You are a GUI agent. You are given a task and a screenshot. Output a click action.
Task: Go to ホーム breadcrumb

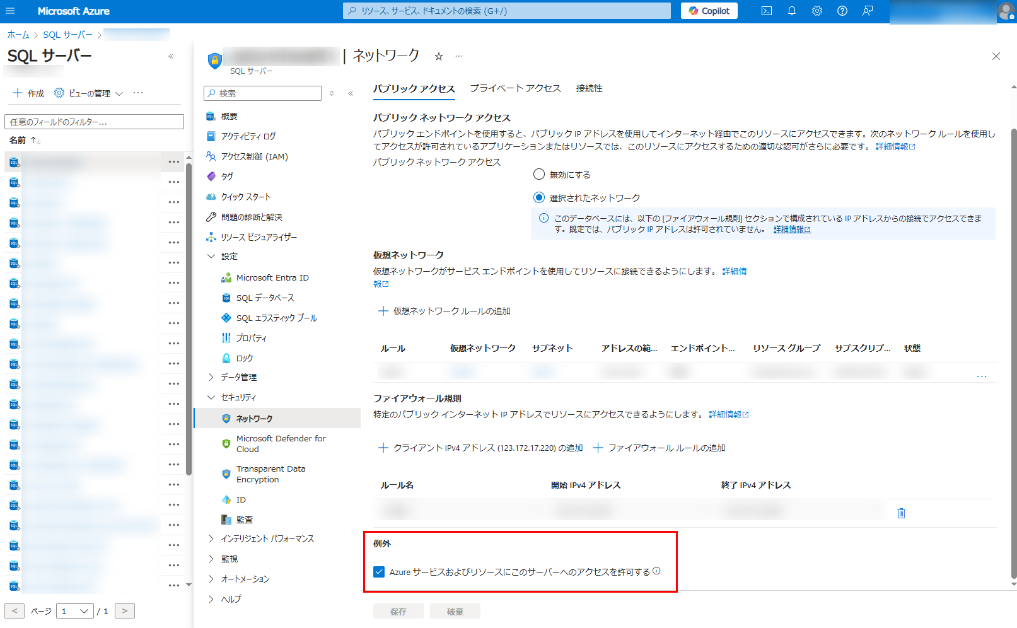(18, 35)
